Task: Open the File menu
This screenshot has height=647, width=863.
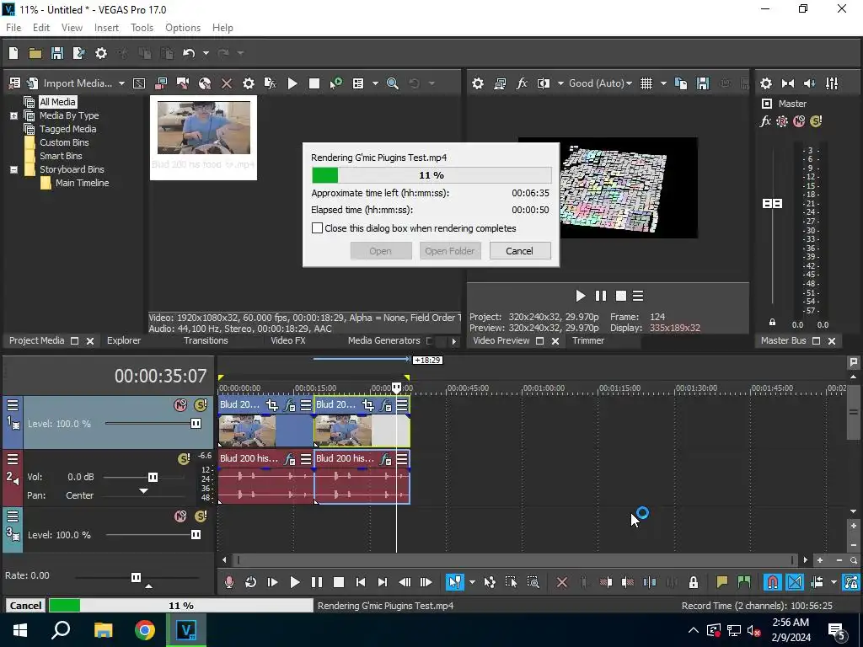Action: point(13,28)
